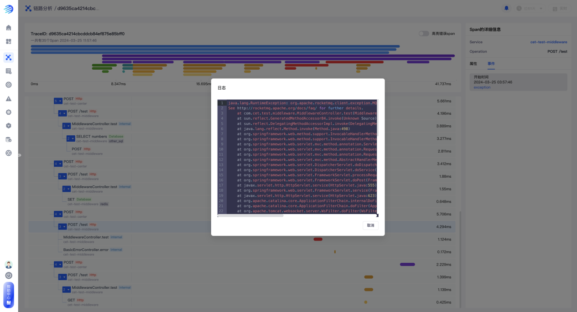Switch to the 事件 tab
Image resolution: width=577 pixels, height=312 pixels.
tap(491, 64)
